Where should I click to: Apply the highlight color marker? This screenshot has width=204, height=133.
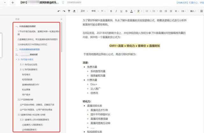139,11
